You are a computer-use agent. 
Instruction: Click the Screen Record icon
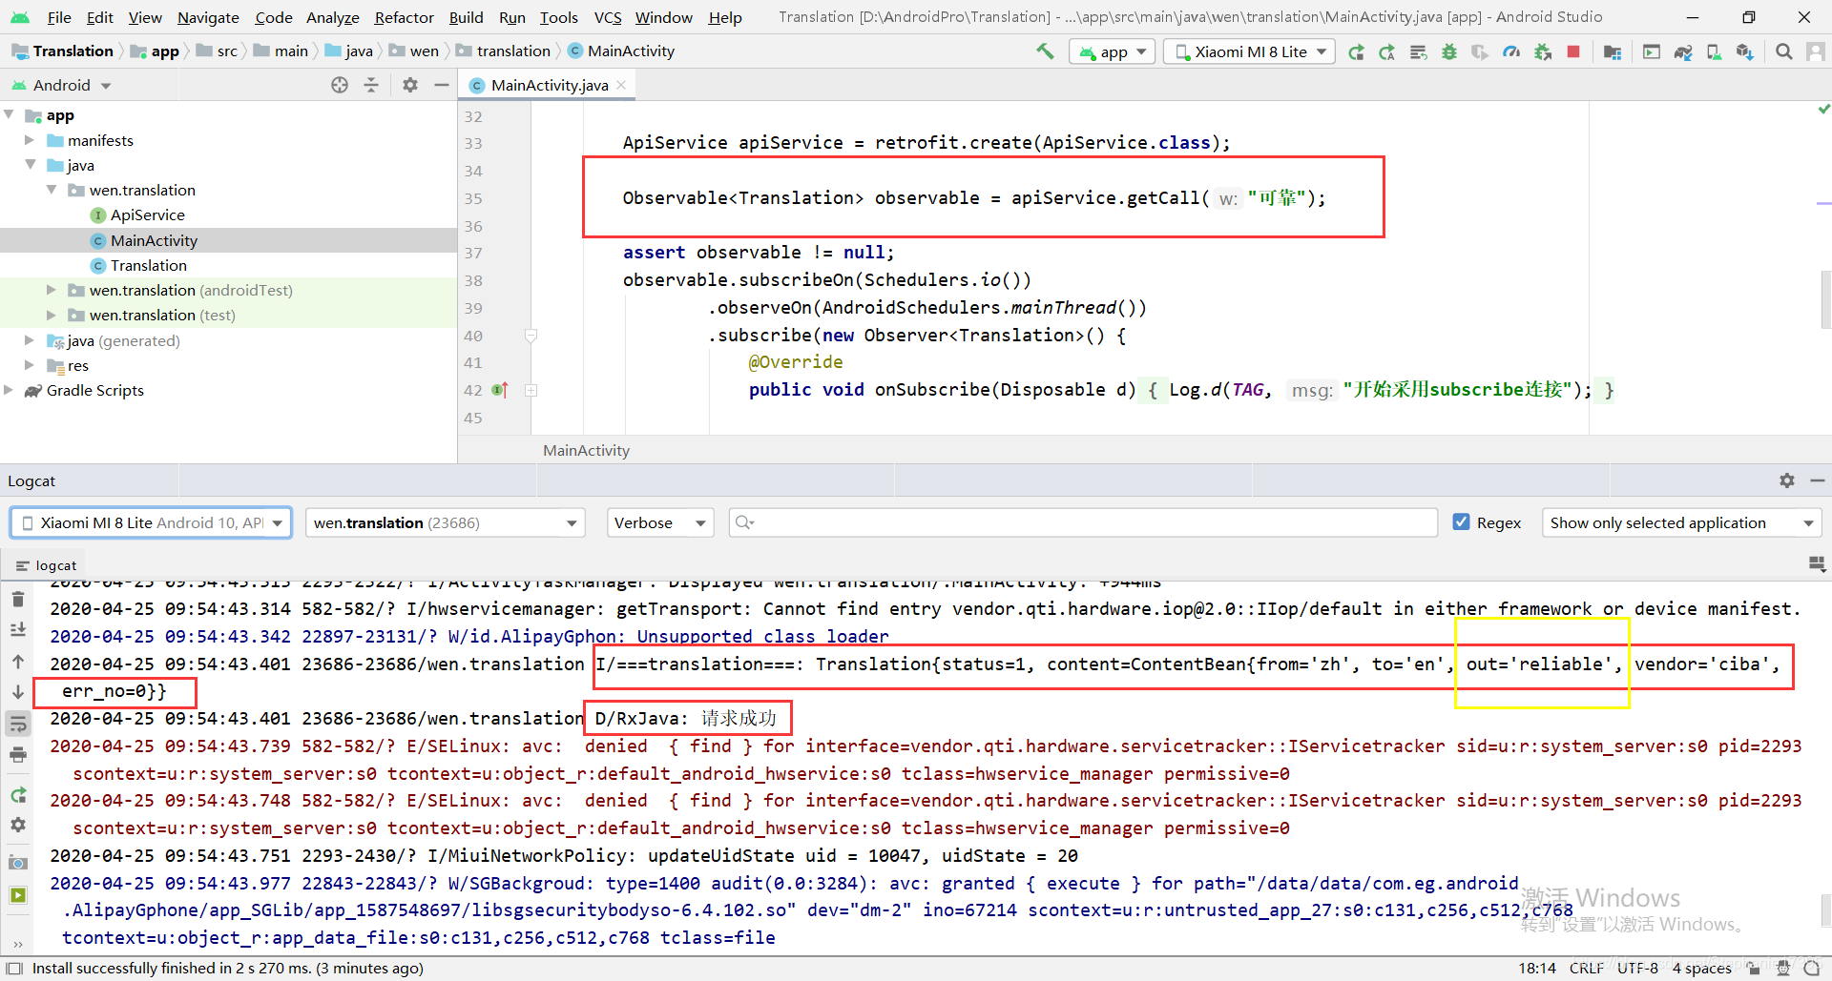18,894
